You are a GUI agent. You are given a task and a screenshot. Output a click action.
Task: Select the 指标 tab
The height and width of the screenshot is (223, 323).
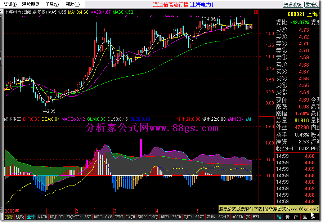(x=9, y=217)
